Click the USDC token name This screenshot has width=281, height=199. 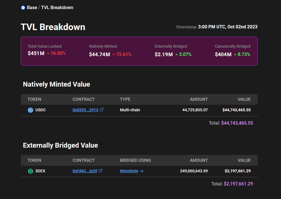40,110
